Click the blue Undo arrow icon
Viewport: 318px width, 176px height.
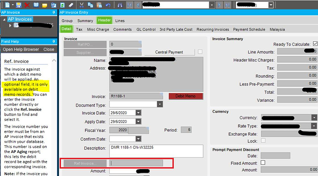(x=108, y=5)
